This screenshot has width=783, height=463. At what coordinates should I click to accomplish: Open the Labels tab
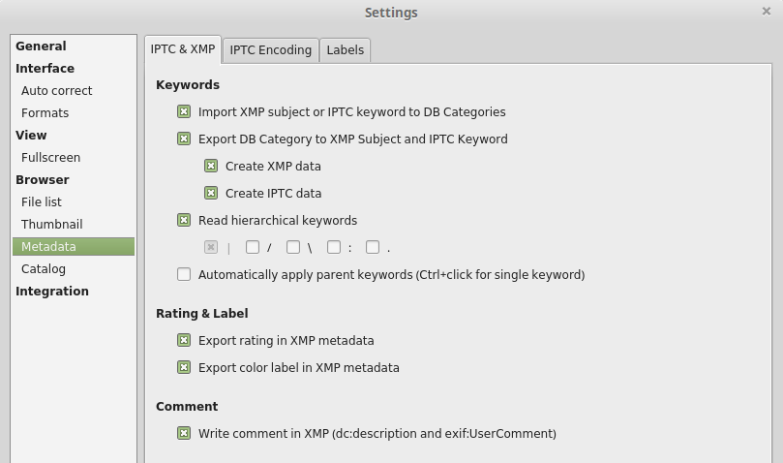pos(345,50)
